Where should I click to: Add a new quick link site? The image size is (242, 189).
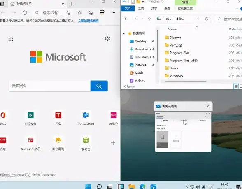tap(113, 142)
